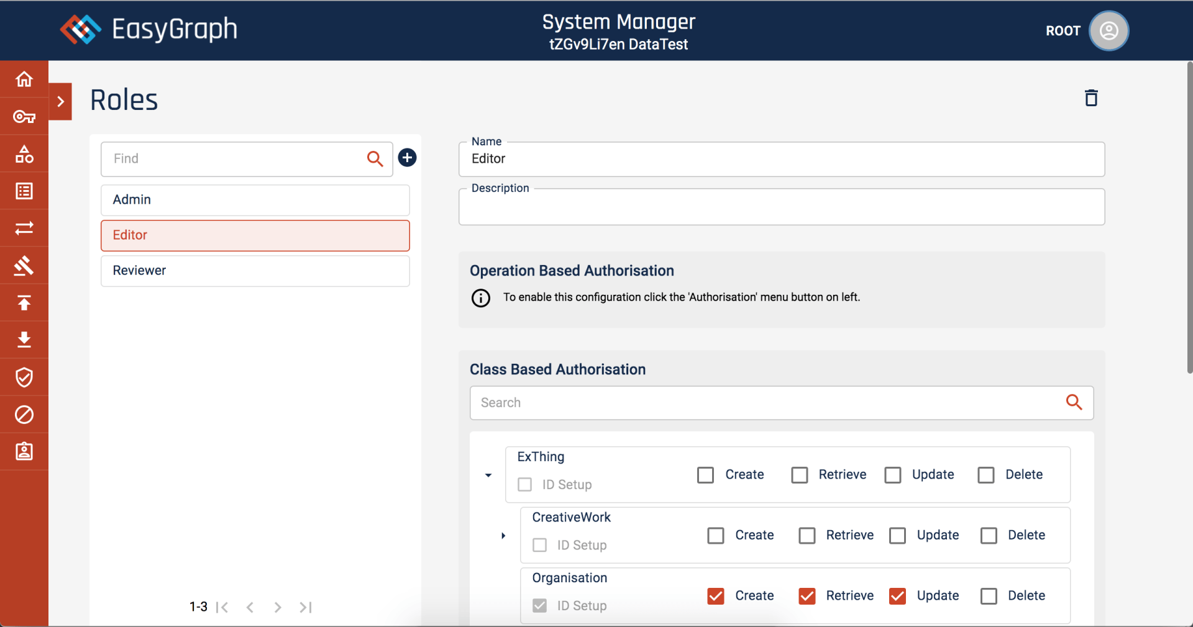
Task: Expand the sidebar with chevron button
Action: click(x=60, y=101)
